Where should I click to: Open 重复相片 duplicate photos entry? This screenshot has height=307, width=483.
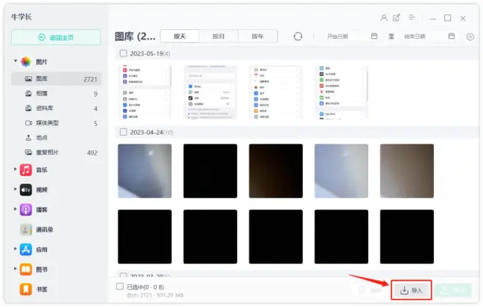[56, 152]
